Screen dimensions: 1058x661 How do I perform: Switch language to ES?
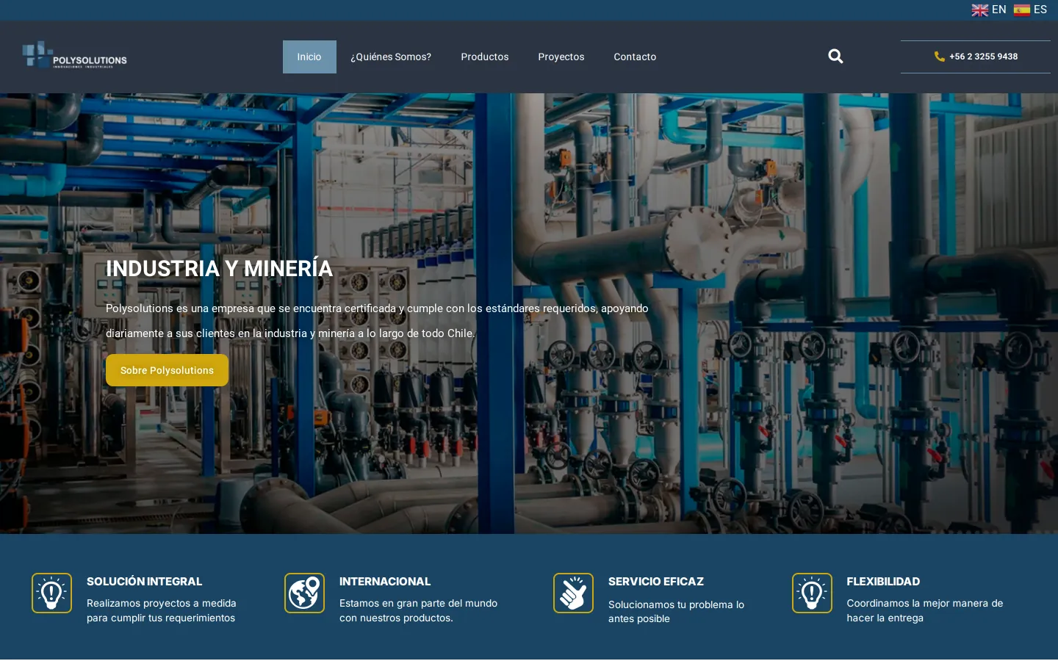1040,10
